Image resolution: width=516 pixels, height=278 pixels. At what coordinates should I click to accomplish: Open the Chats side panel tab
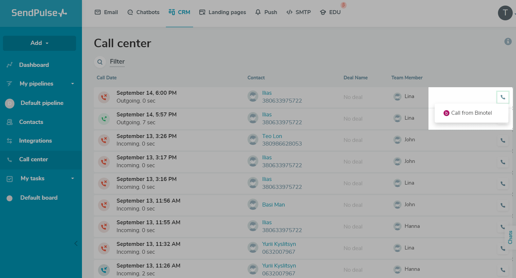(510, 237)
